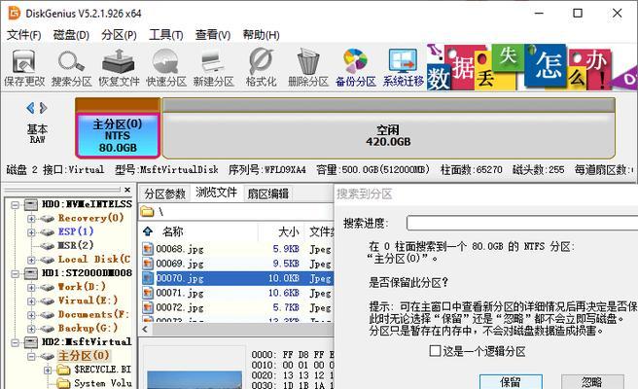638x389 pixels.
Task: Select 00068.jpg file icon
Action: click(x=148, y=249)
